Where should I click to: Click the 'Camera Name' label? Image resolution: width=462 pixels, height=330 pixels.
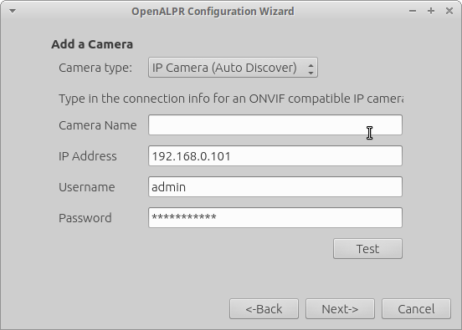coord(98,125)
